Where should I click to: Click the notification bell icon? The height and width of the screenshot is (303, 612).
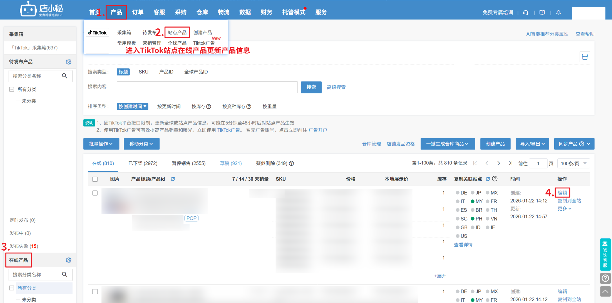[558, 12]
